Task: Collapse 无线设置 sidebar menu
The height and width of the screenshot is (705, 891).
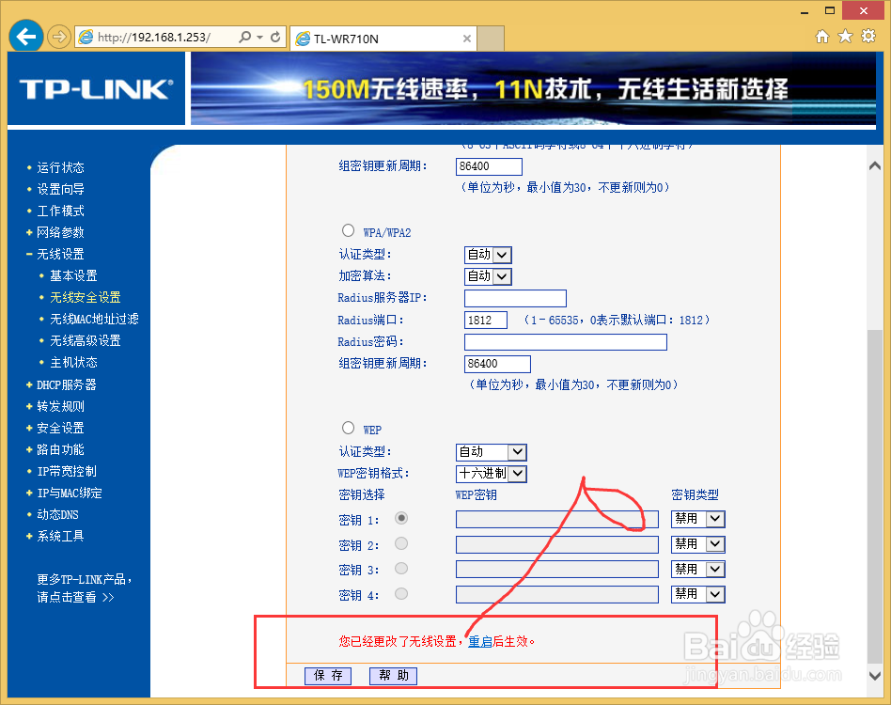Action: [x=60, y=254]
